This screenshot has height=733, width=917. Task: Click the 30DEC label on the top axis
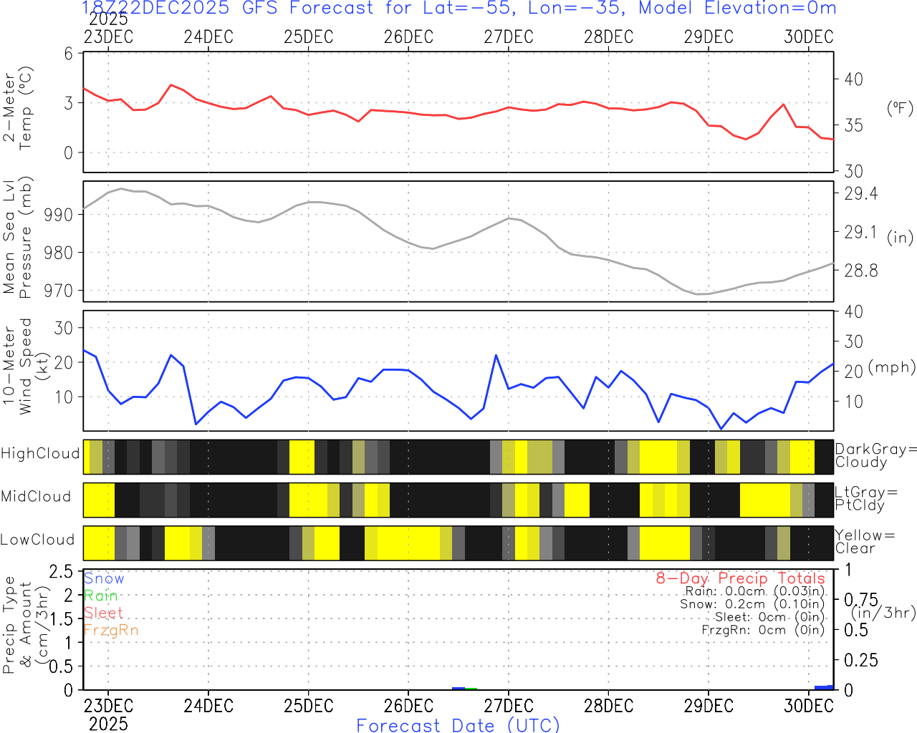coord(809,37)
